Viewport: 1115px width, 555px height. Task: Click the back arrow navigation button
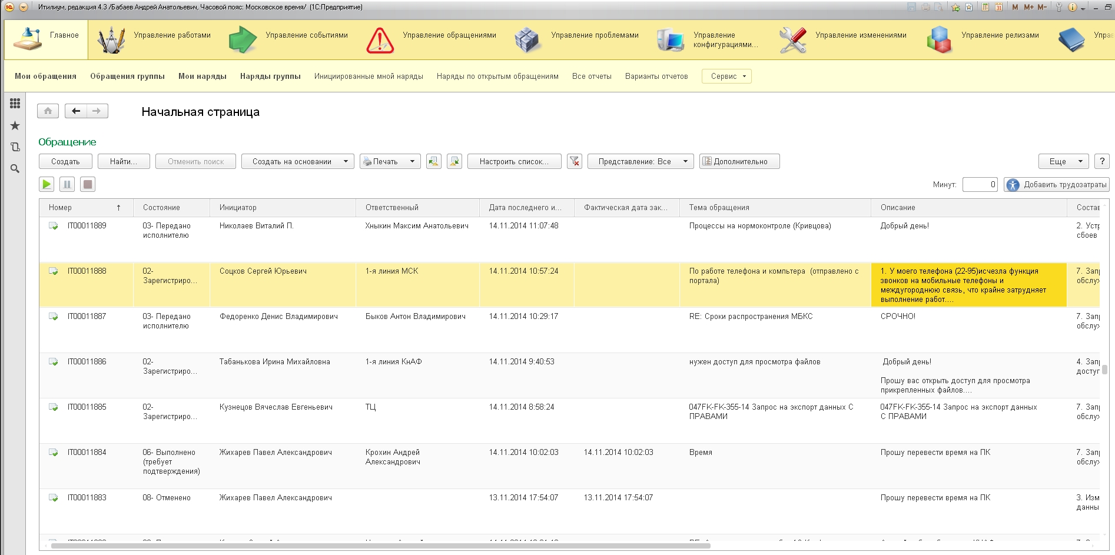76,111
